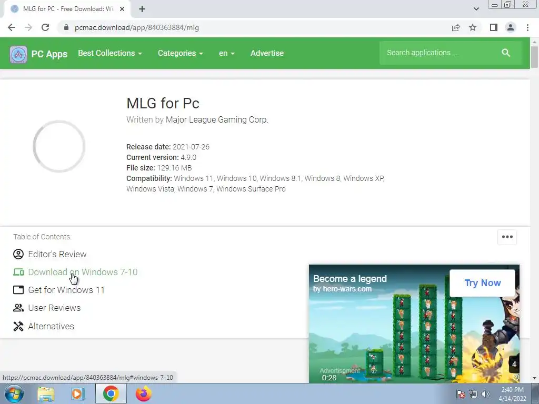Viewport: 539px width, 404px height.
Task: Click 'Release date: 2021-07-26' text
Action: click(168, 147)
